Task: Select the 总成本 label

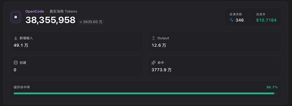Action: coord(261,14)
